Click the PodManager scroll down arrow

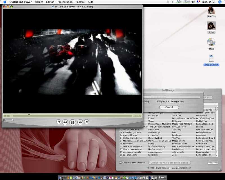point(217,156)
